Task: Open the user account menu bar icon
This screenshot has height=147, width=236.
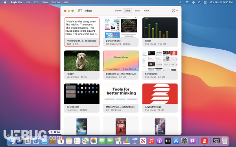Action: pos(194,2)
